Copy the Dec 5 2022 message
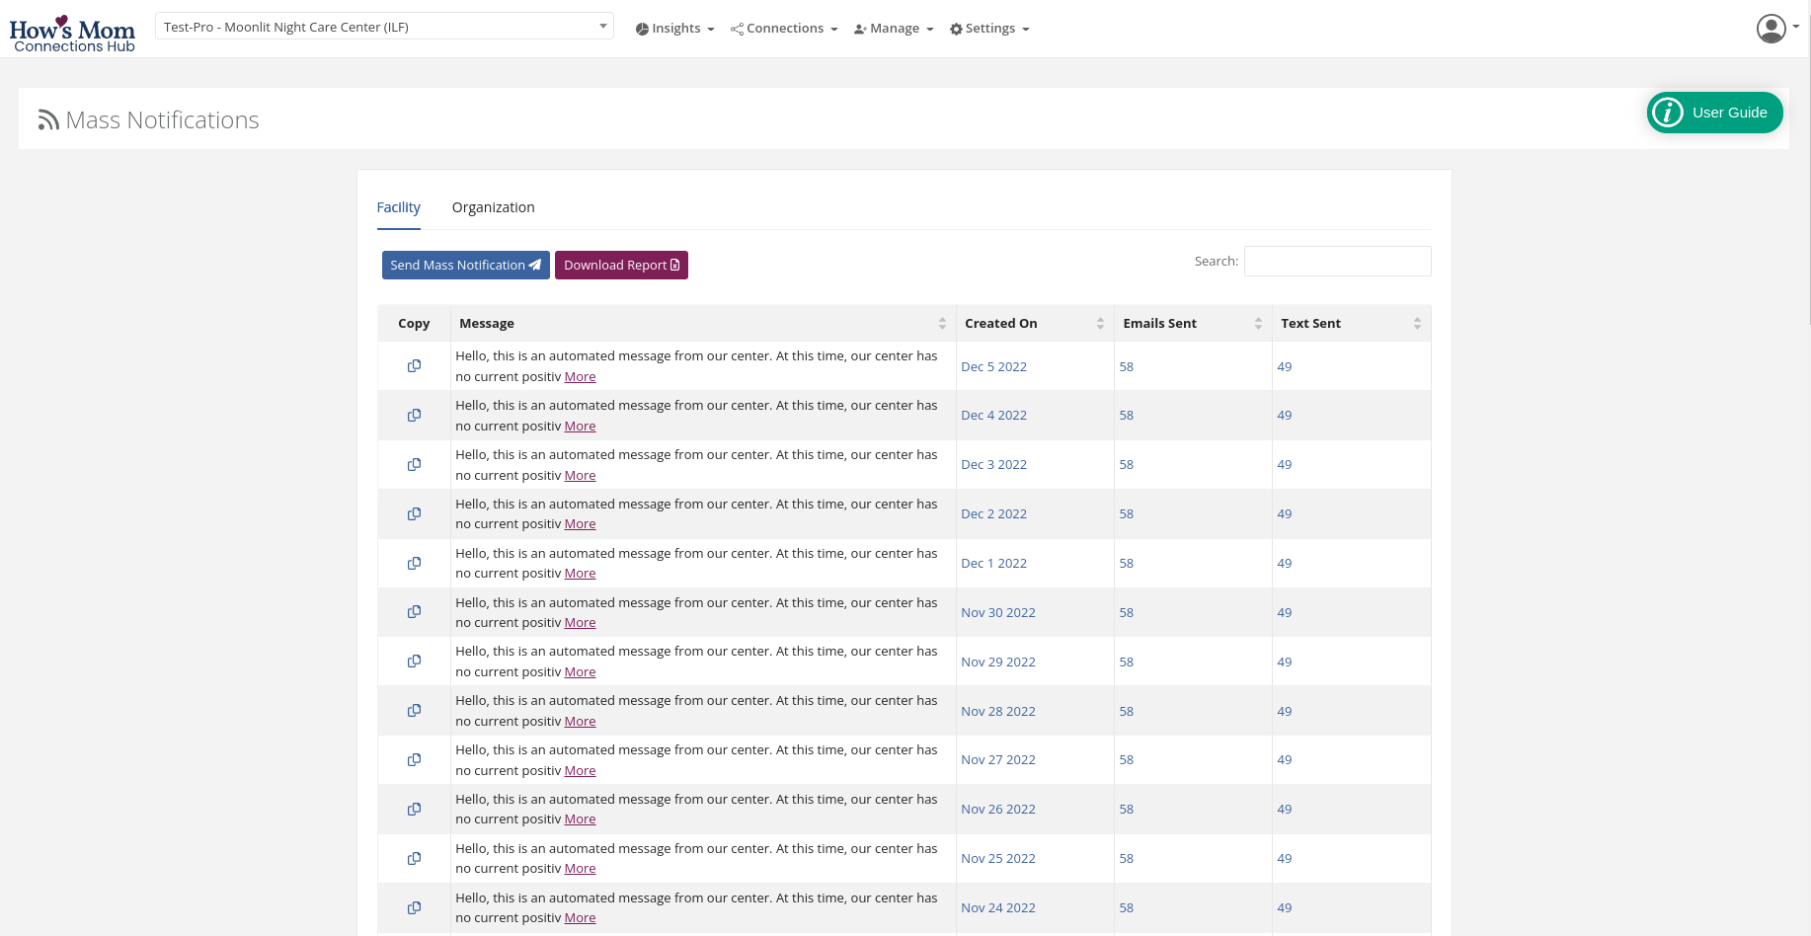The height and width of the screenshot is (936, 1811). pos(414,366)
